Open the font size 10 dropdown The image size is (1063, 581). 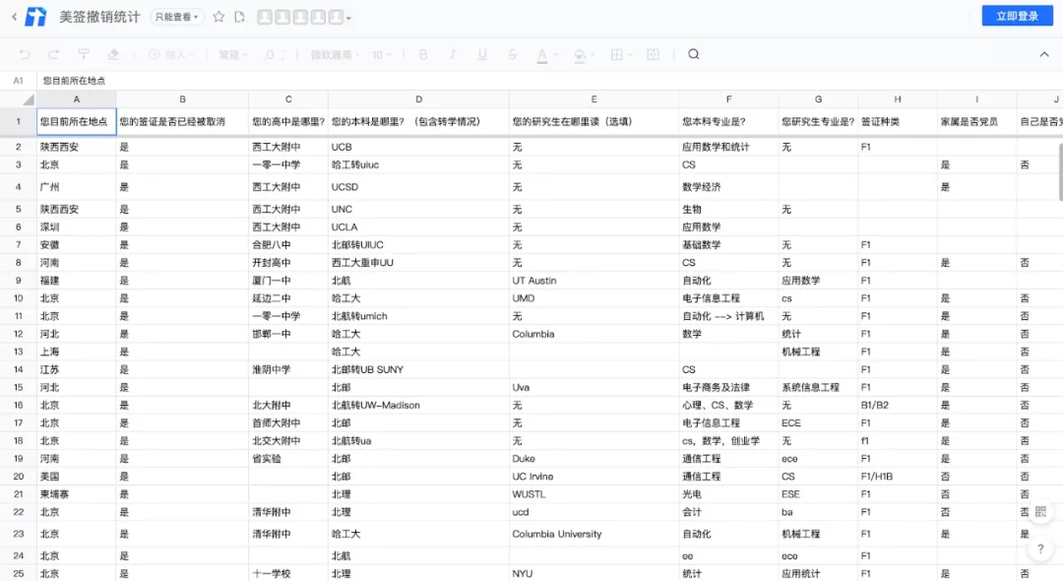pyautogui.click(x=382, y=54)
